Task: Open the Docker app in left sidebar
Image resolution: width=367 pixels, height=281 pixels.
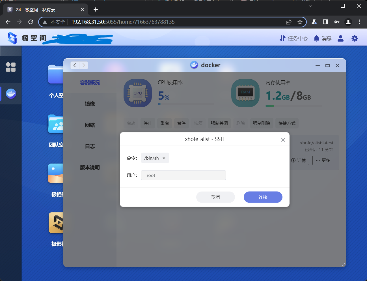Action: click(11, 94)
